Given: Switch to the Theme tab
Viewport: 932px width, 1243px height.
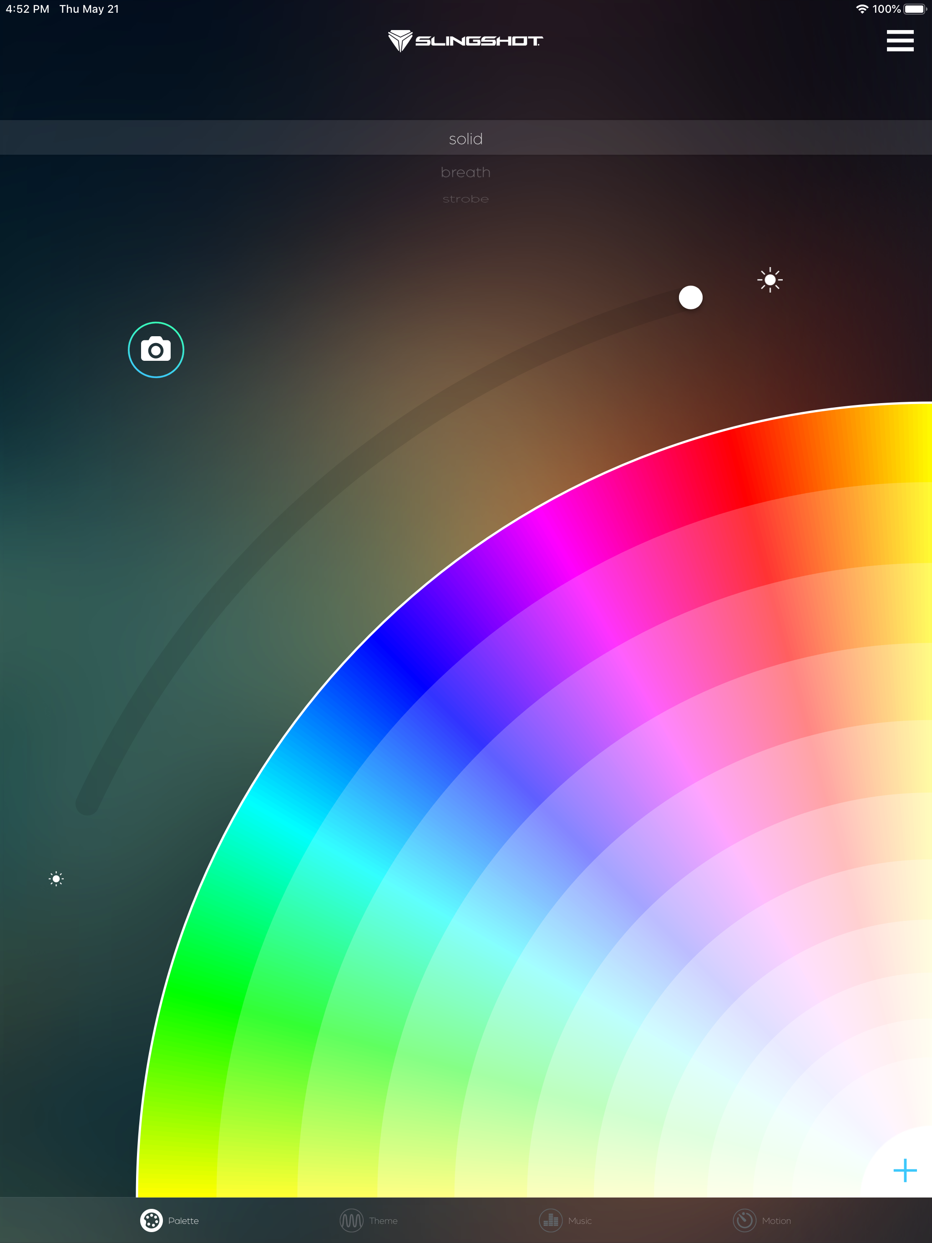Looking at the screenshot, I should pyautogui.click(x=369, y=1221).
